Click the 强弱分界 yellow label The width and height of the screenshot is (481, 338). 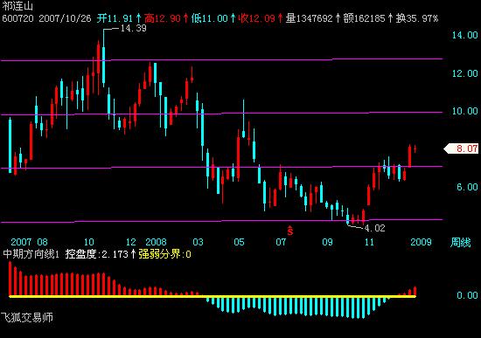coord(164,254)
